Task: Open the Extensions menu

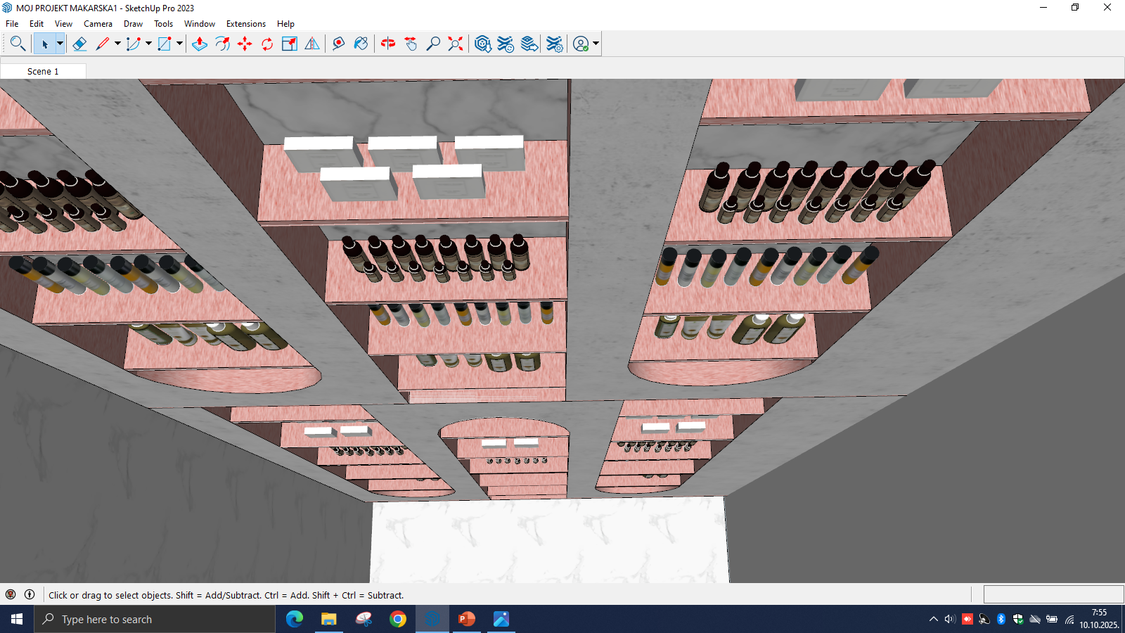Action: click(x=245, y=24)
